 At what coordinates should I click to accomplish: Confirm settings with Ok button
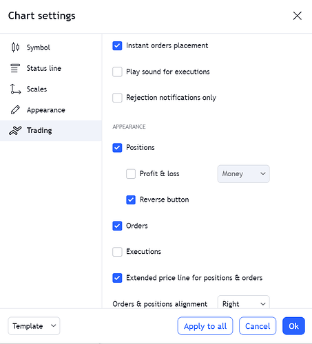point(293,326)
